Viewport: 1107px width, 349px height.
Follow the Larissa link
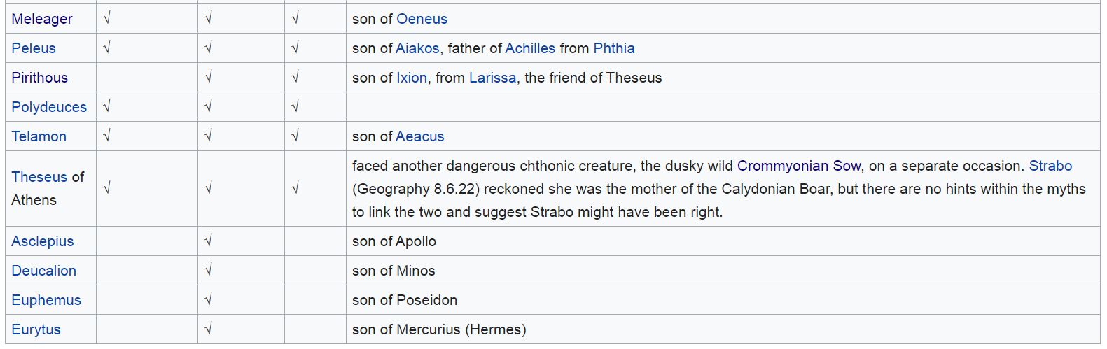pyautogui.click(x=492, y=78)
